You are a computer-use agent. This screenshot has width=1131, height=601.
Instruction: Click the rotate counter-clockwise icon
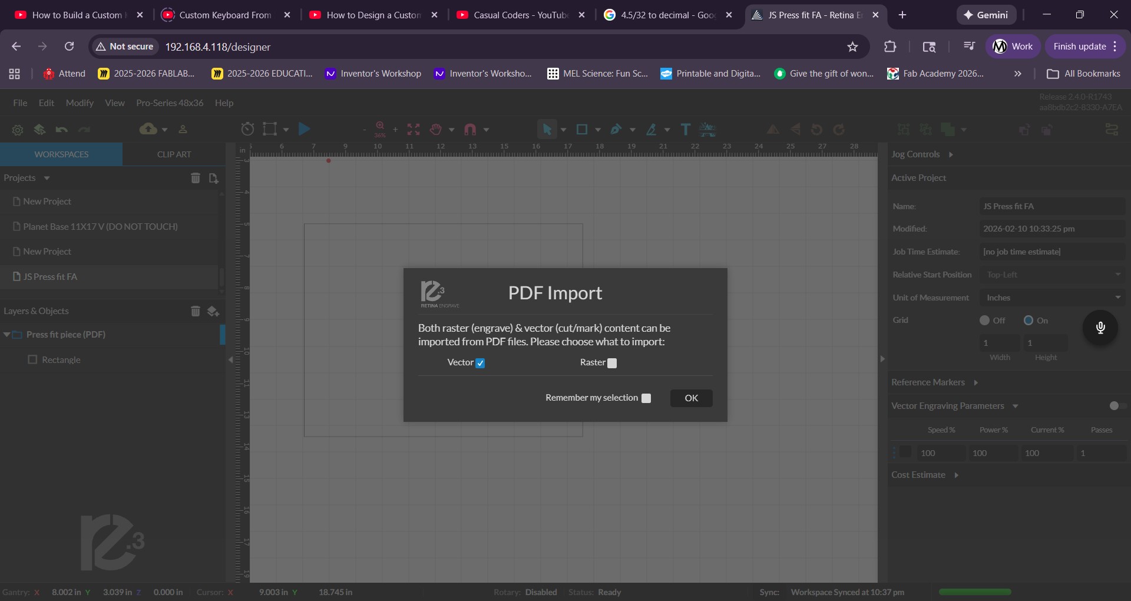click(816, 129)
